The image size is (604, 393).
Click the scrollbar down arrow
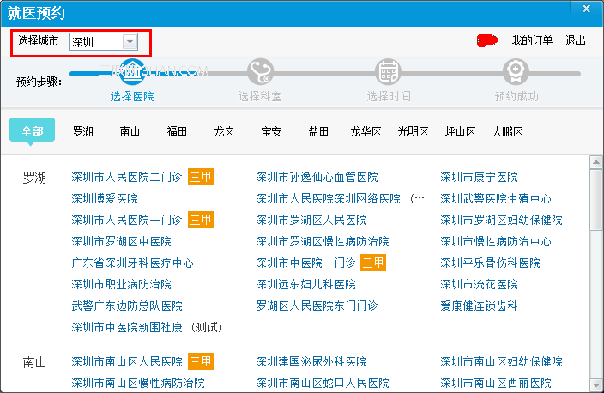click(596, 385)
